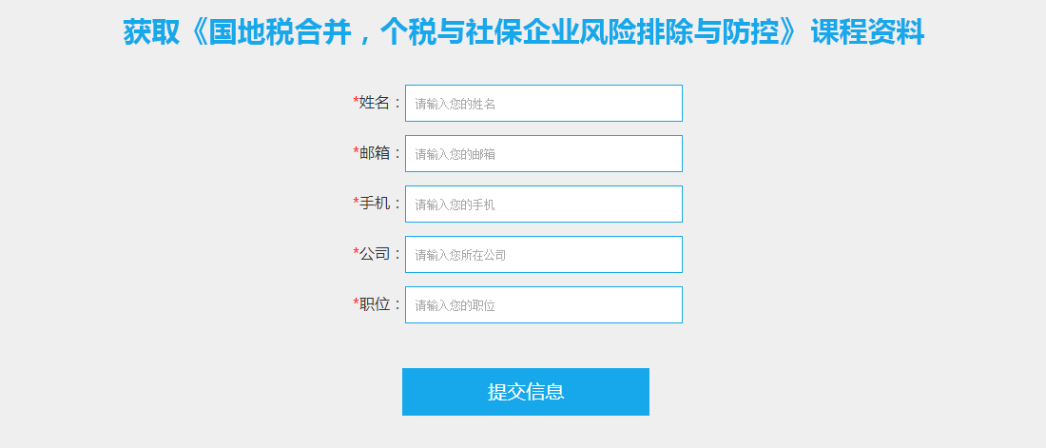Select the 手机 phone number field
This screenshot has height=448, width=1046.
pyautogui.click(x=544, y=205)
